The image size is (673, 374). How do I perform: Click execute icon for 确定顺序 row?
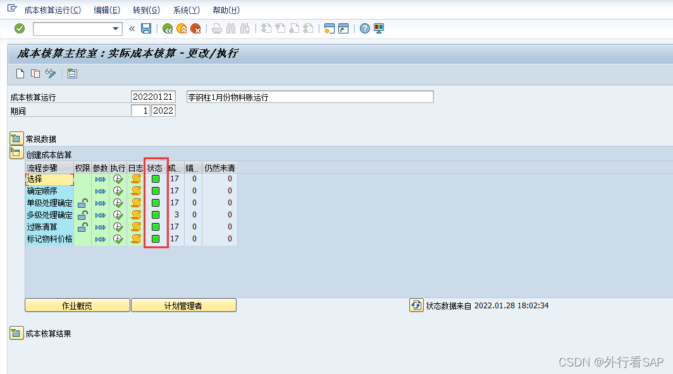pos(118,191)
